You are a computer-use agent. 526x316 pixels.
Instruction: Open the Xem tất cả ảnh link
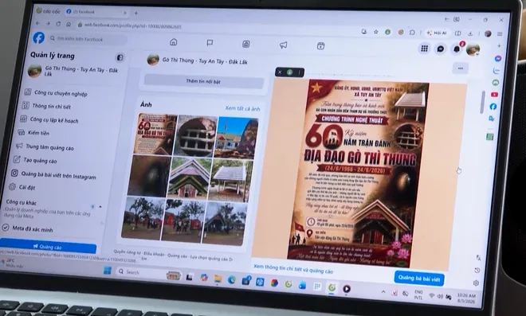[242, 108]
